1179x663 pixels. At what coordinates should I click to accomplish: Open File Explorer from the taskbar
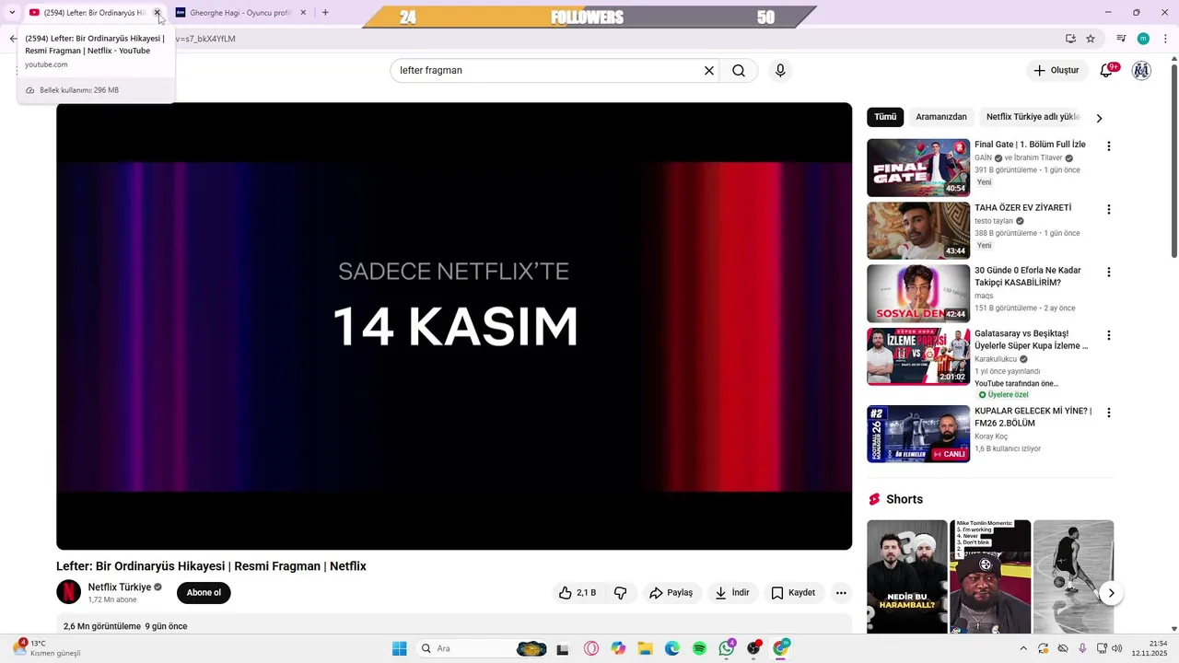[645, 648]
